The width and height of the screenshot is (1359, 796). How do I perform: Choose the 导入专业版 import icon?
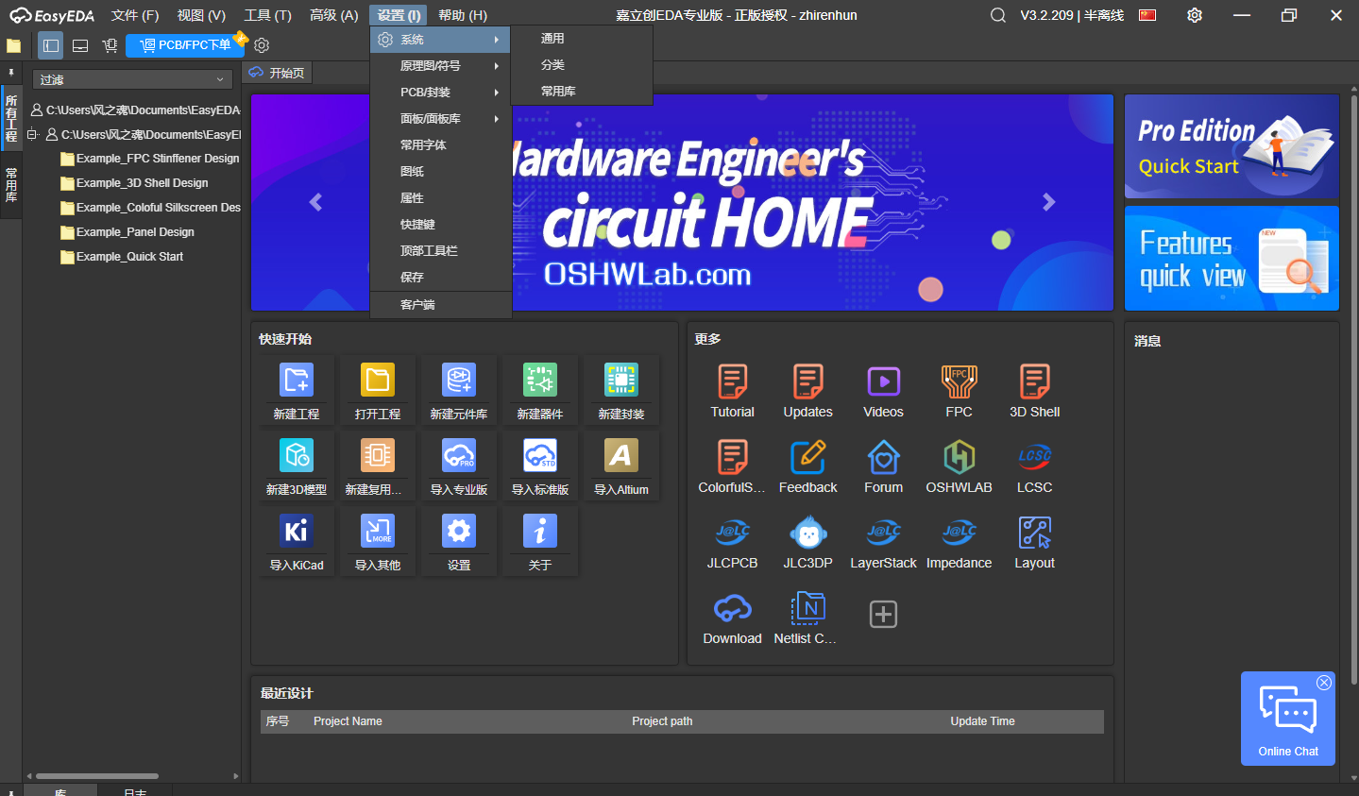click(459, 455)
